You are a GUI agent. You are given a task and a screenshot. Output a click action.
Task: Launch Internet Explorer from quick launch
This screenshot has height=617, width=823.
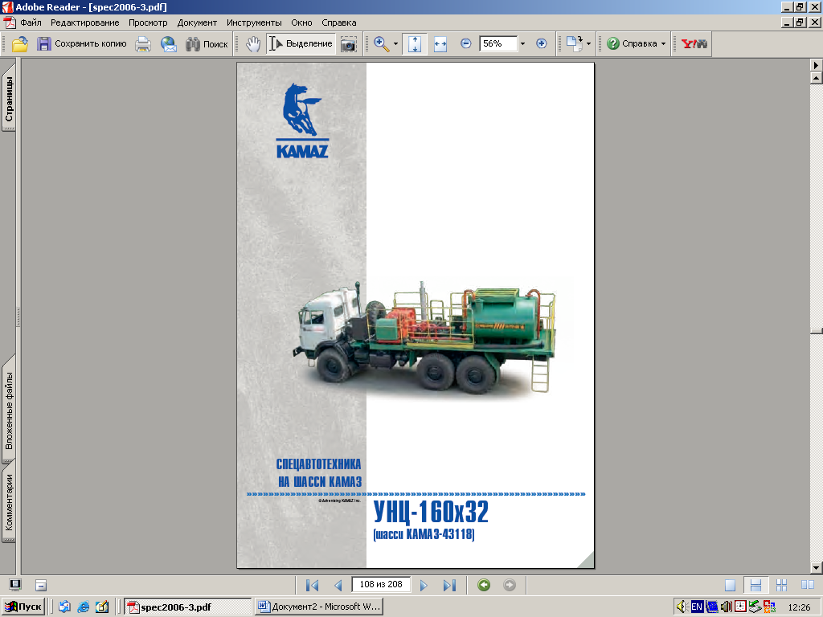tap(84, 607)
